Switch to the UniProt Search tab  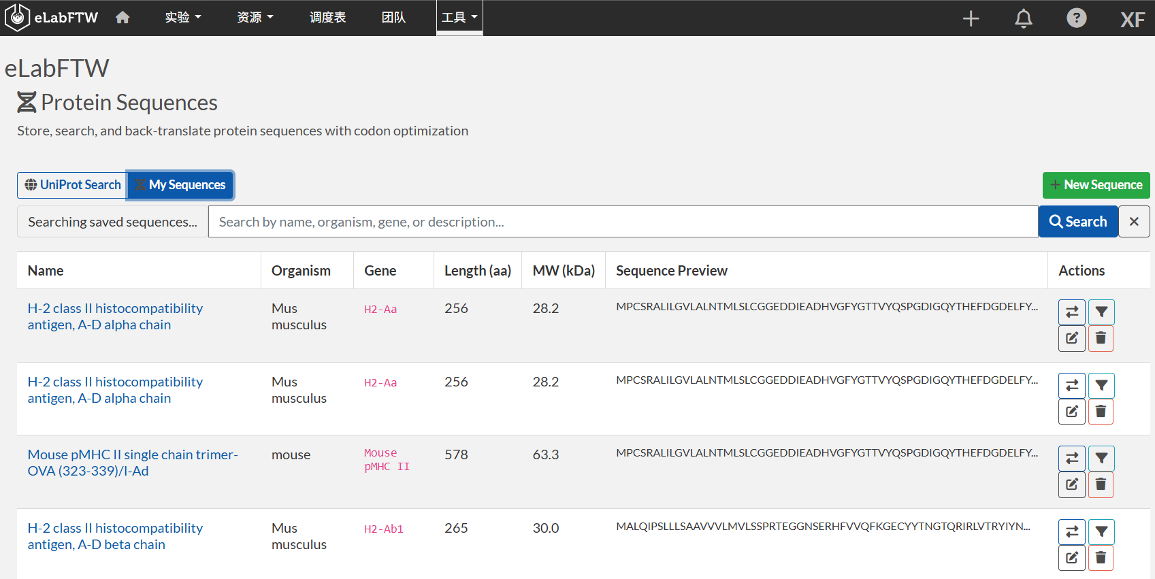[x=73, y=185]
